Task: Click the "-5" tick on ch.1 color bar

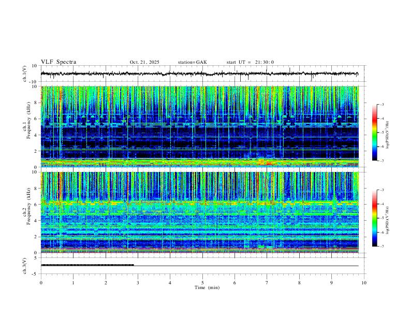Action: pyautogui.click(x=382, y=133)
